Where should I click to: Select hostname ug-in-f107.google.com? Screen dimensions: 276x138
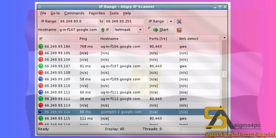click(120, 66)
